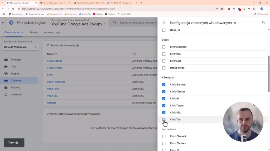This screenshot has height=151, width=270.
Task: Open help for built-in variables configuration
Action: [x=235, y=23]
